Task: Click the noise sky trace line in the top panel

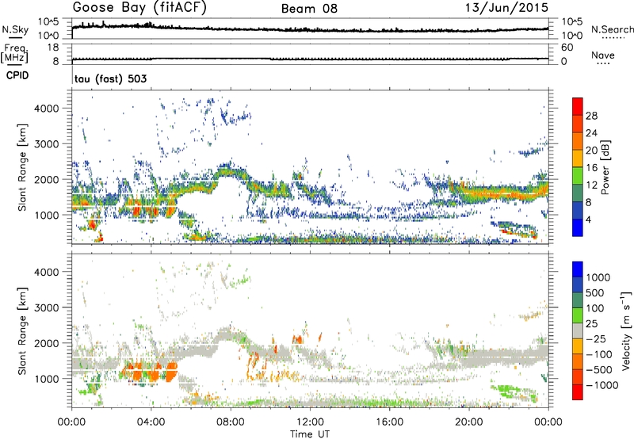Action: tap(310, 29)
